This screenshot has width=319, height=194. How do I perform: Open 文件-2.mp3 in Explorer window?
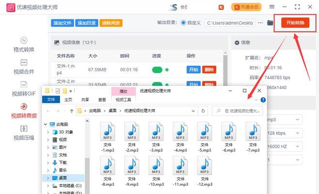[132, 137]
